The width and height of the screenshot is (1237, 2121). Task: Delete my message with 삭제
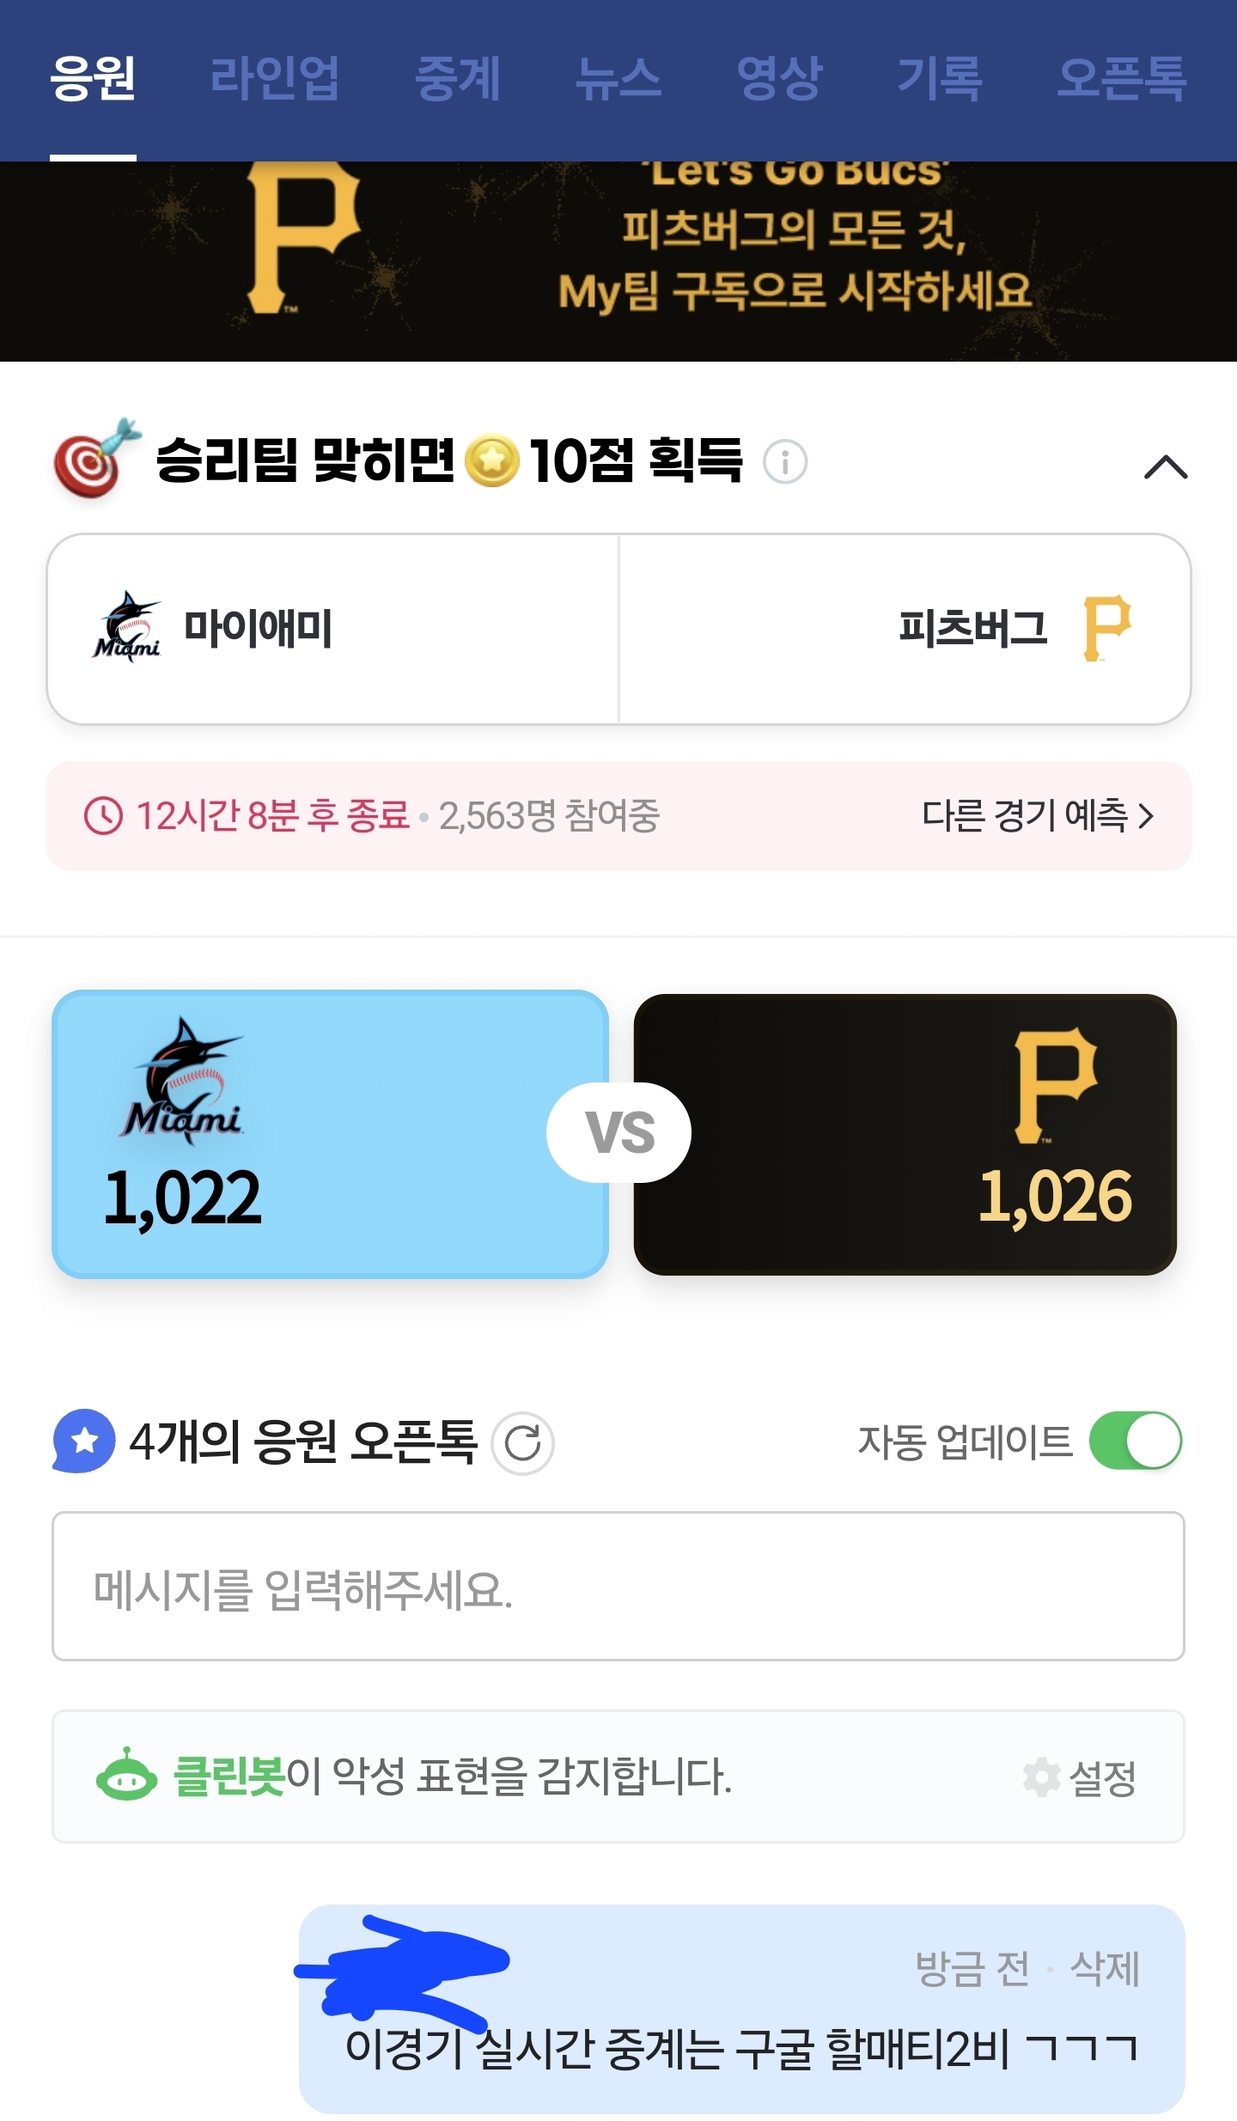point(1105,1969)
